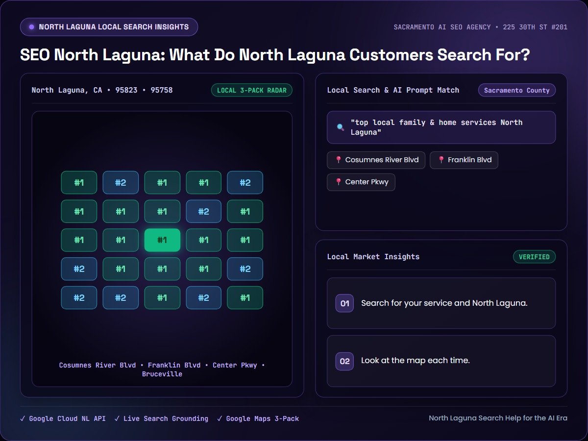
Task: Click the 'SEO North Laguna' main headline
Action: [x=275, y=54]
